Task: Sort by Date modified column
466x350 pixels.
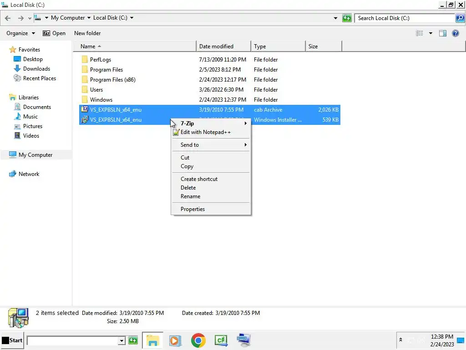Action: [223, 46]
